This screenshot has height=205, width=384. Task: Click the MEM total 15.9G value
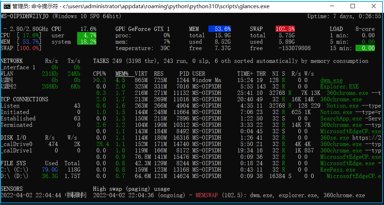point(223,35)
